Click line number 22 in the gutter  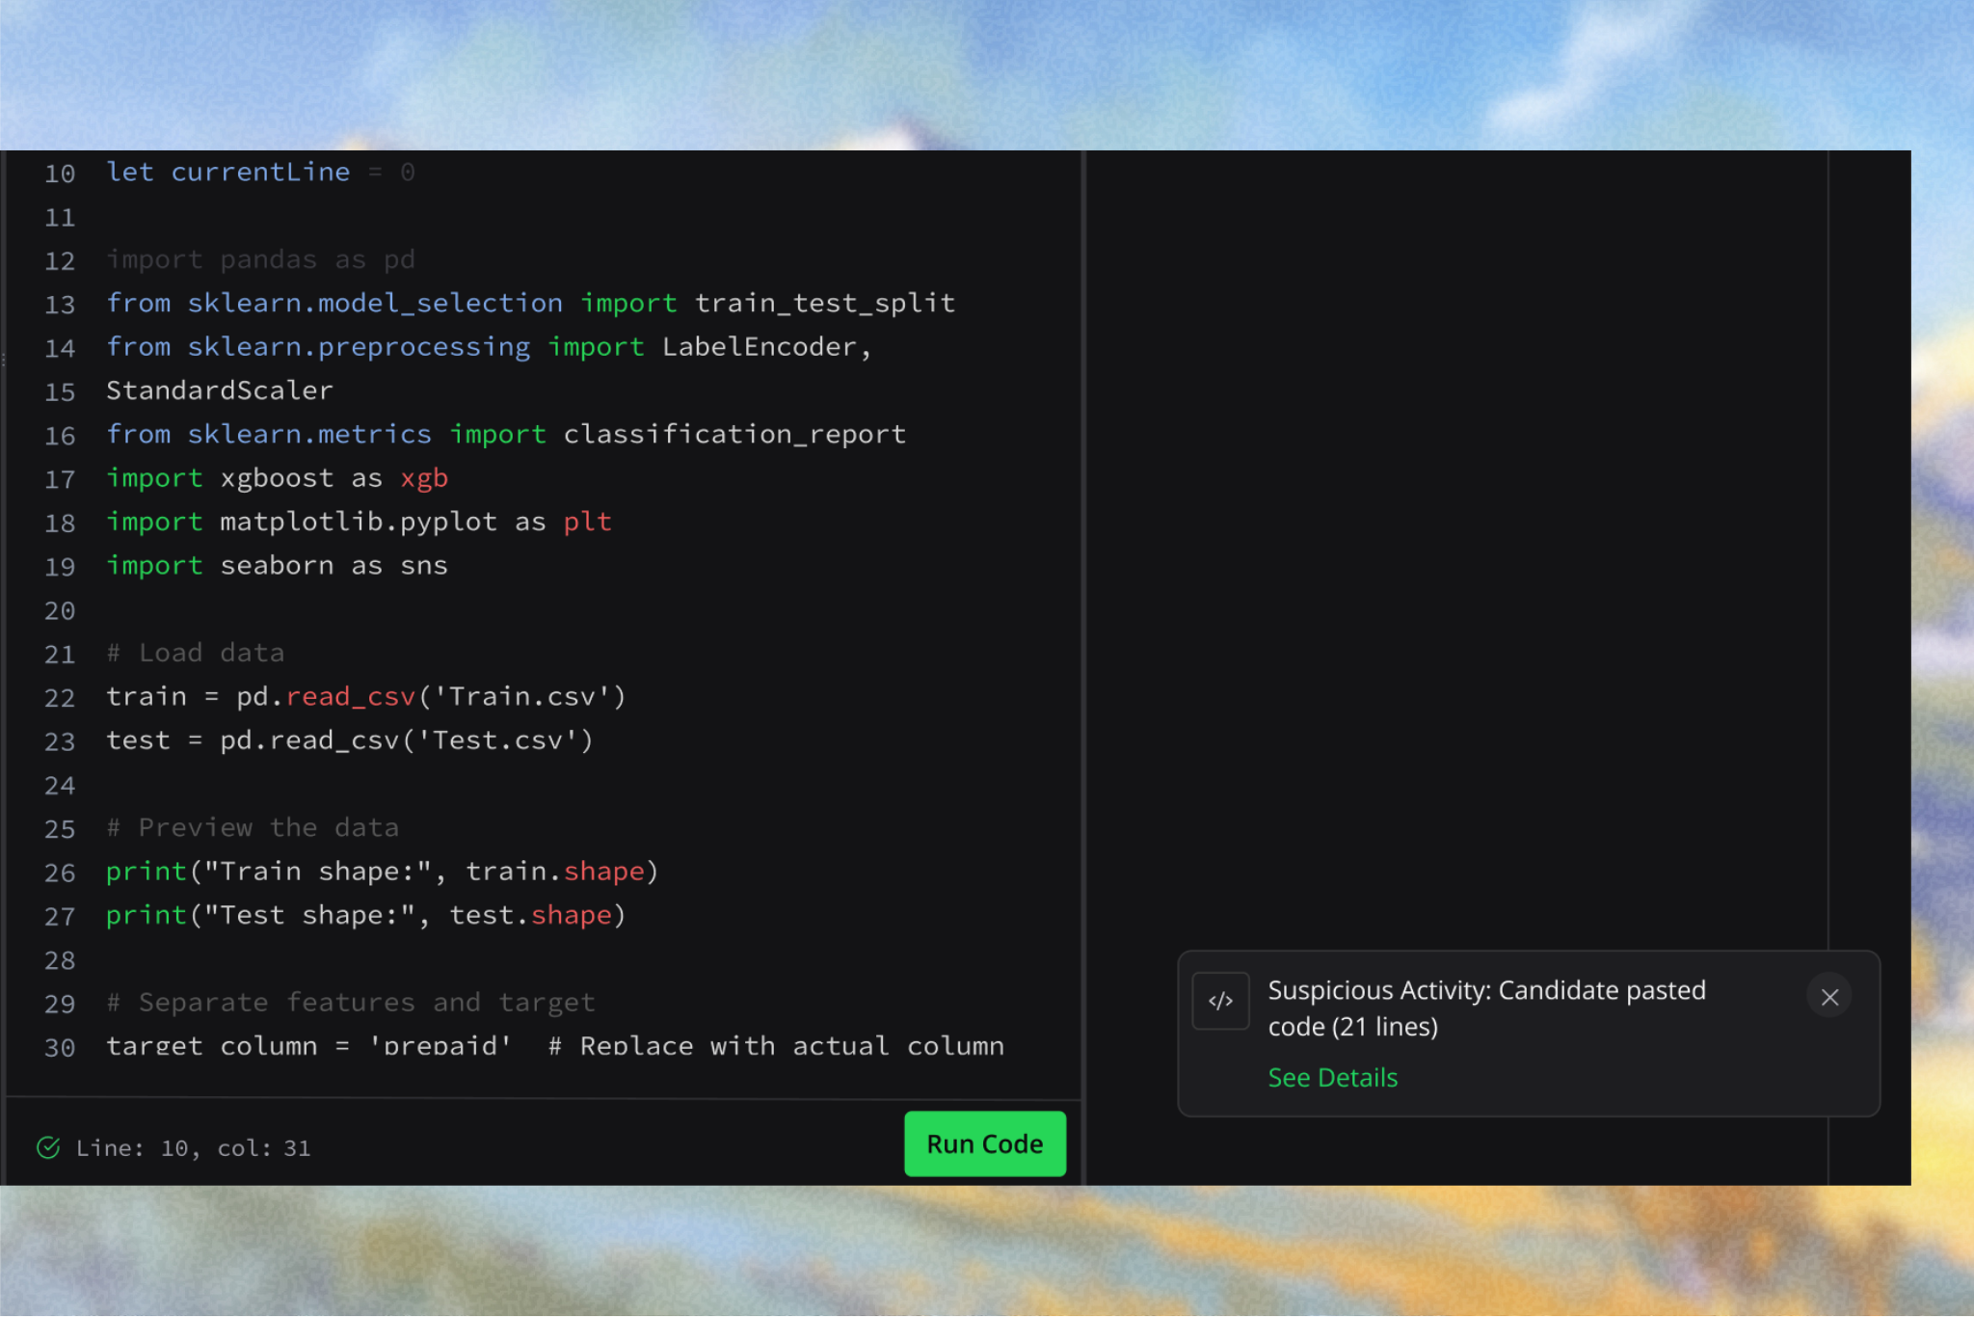[x=60, y=698]
